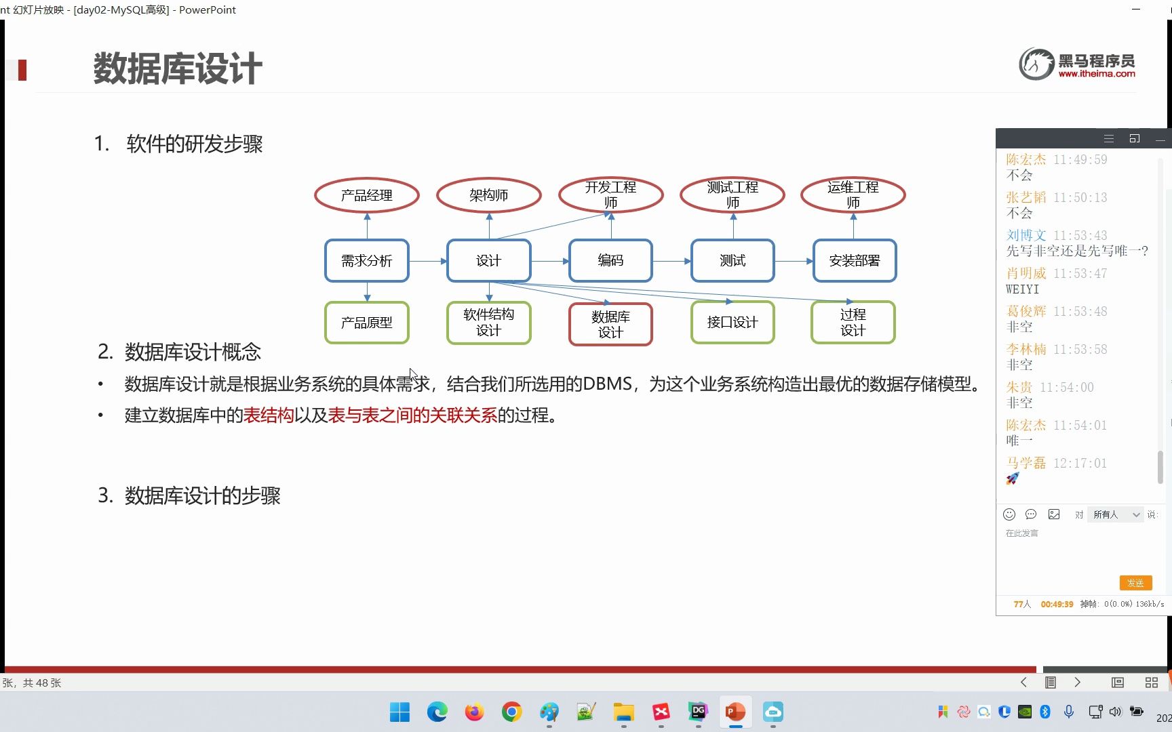
Task: Click the rocket emoji in chat
Action: click(1013, 479)
